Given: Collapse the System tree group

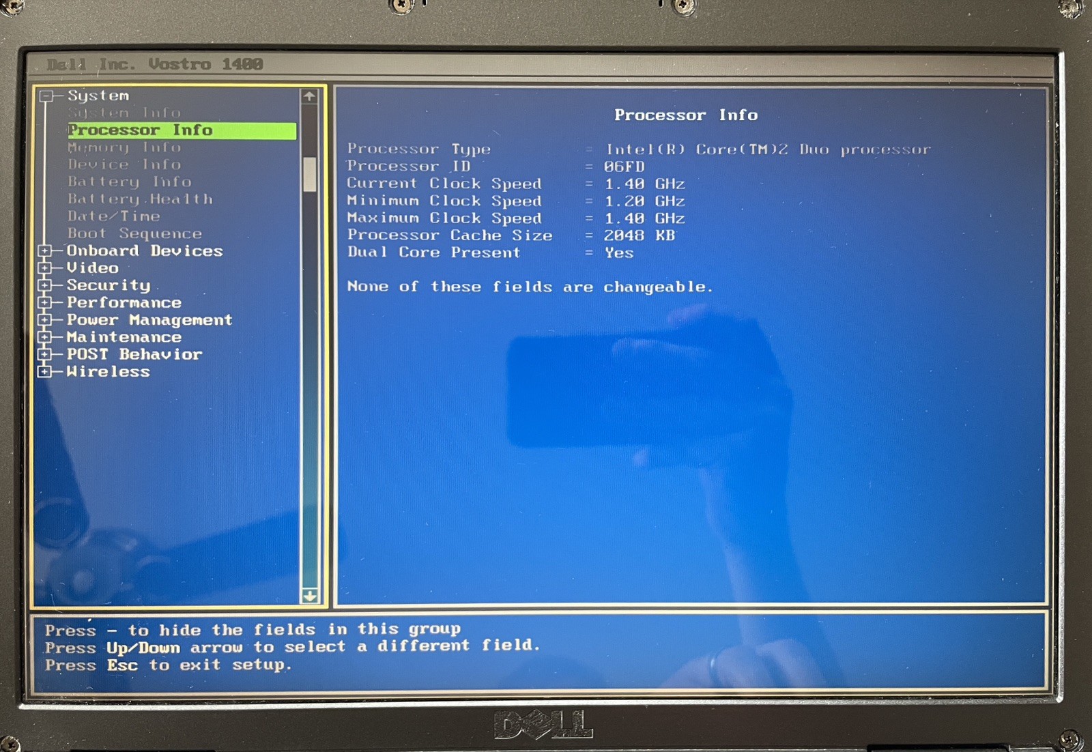Looking at the screenshot, I should point(46,96).
